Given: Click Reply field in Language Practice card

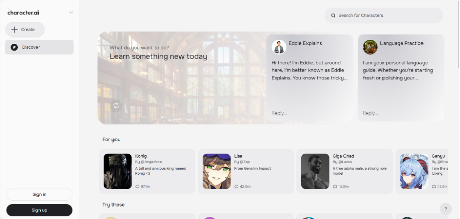Looking at the screenshot, I should pyautogui.click(x=370, y=113).
